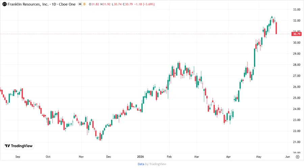Click the 26.00 price axis label
The image size is (304, 168).
click(297, 87)
